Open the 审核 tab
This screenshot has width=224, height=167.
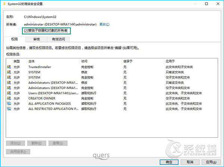point(37,39)
